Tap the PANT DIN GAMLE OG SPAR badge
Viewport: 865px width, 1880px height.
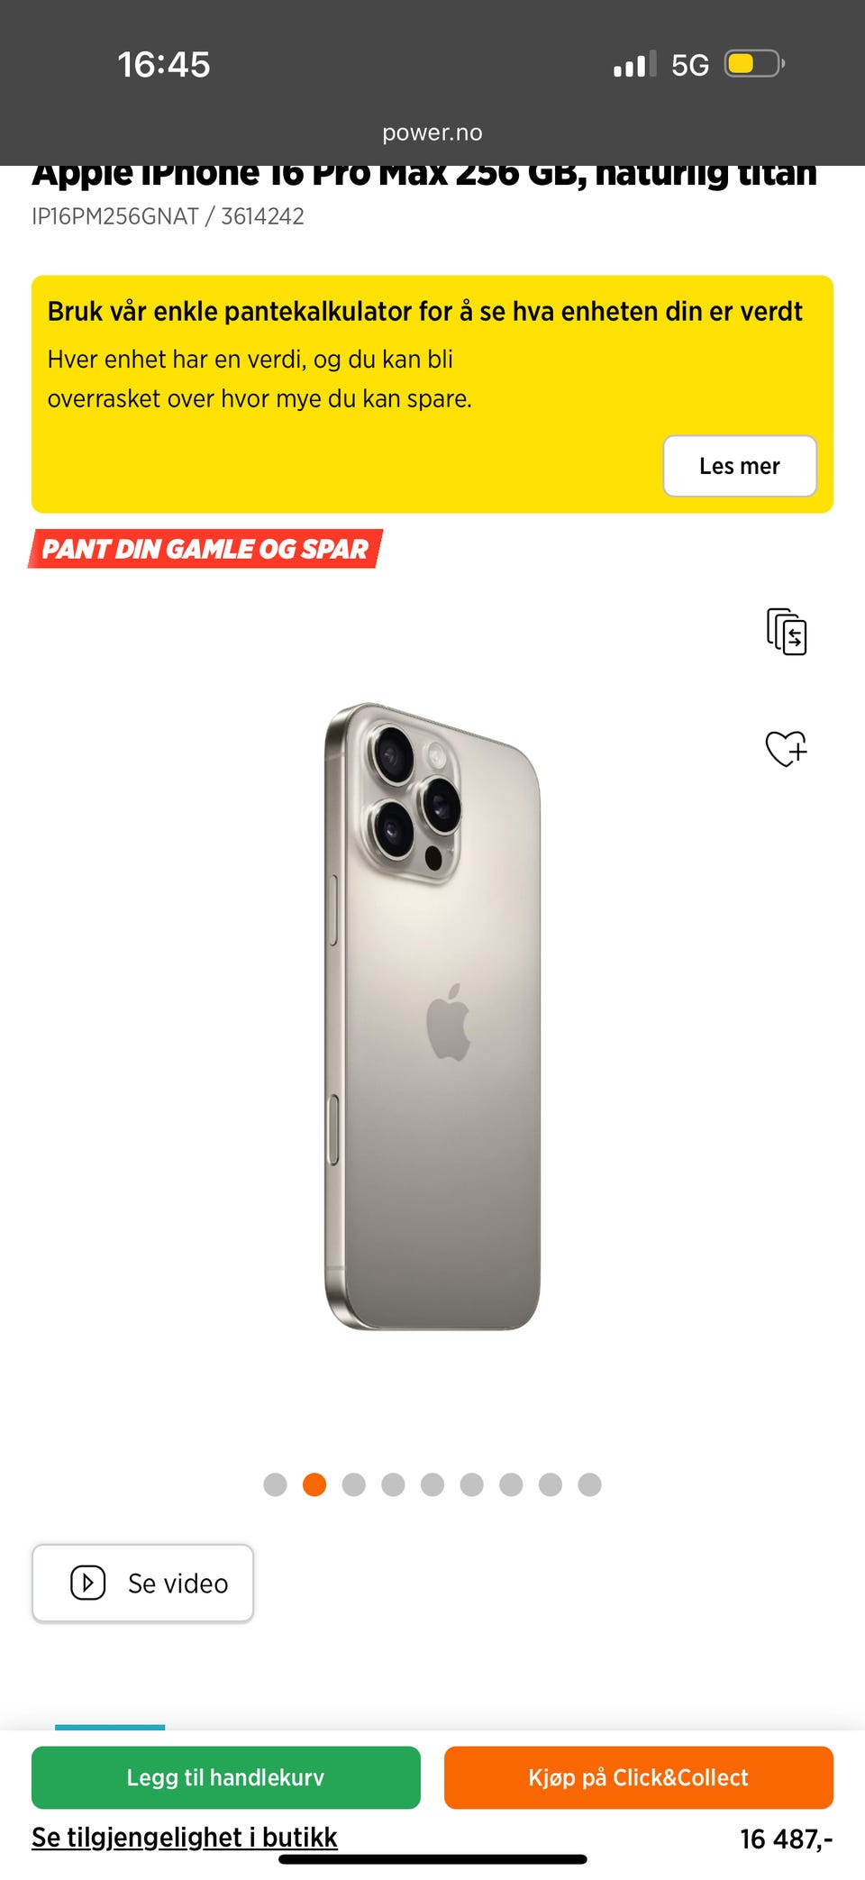[x=205, y=549]
